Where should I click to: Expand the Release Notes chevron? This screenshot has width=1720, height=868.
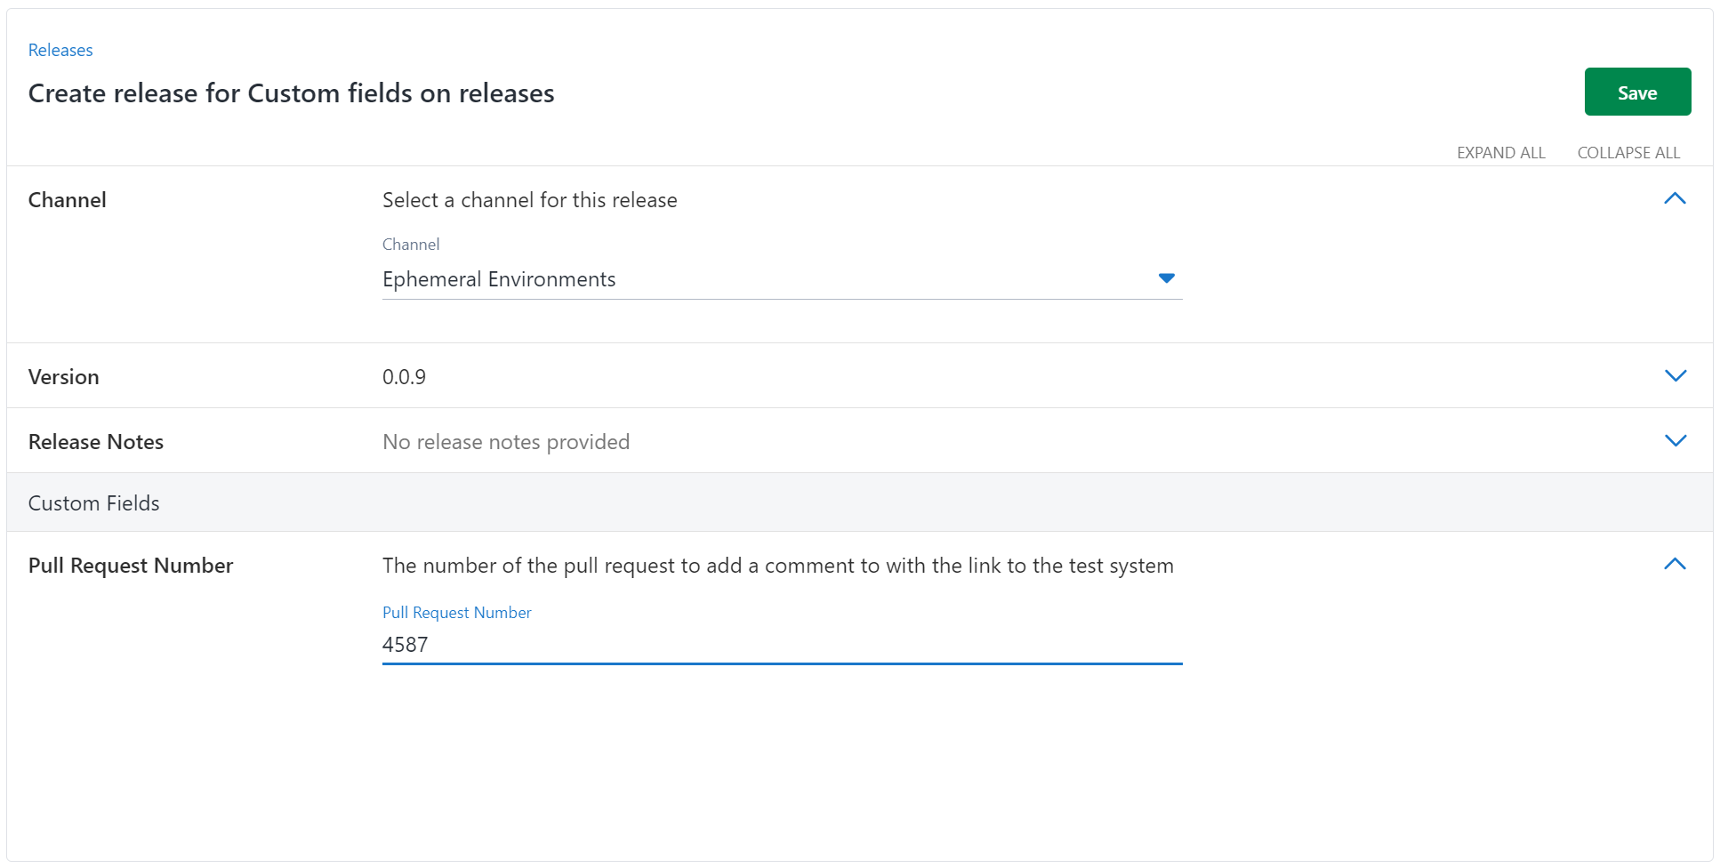coord(1675,441)
